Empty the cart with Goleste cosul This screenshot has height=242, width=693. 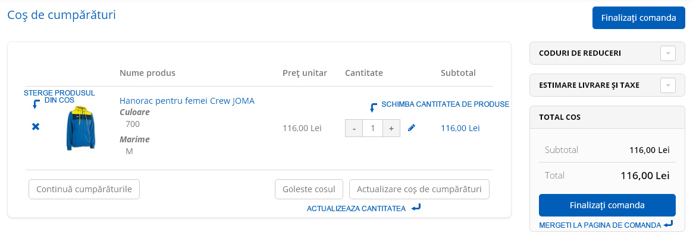309,189
